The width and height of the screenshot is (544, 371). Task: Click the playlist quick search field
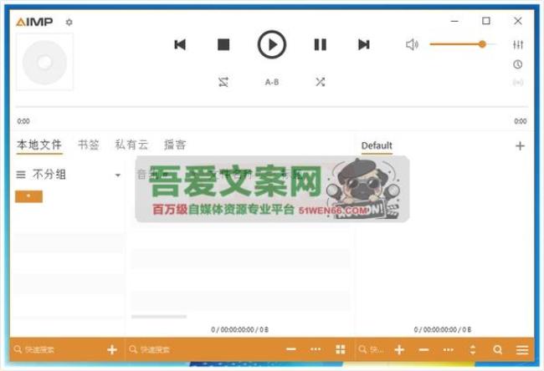372,349
